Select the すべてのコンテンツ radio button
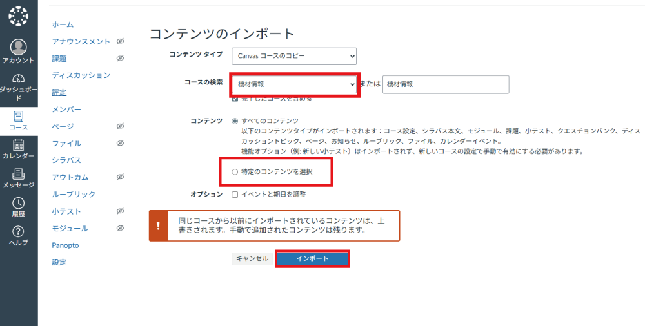The width and height of the screenshot is (645, 326). tap(235, 120)
